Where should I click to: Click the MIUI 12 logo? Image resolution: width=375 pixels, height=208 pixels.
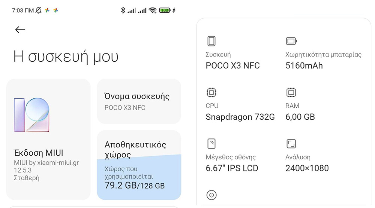31,115
